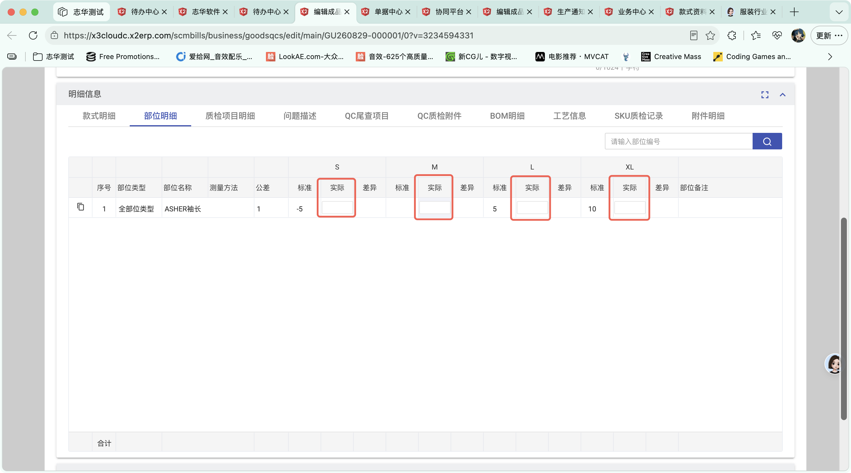Click the S size 实际 input cell
Image resolution: width=851 pixels, height=473 pixels.
point(337,208)
